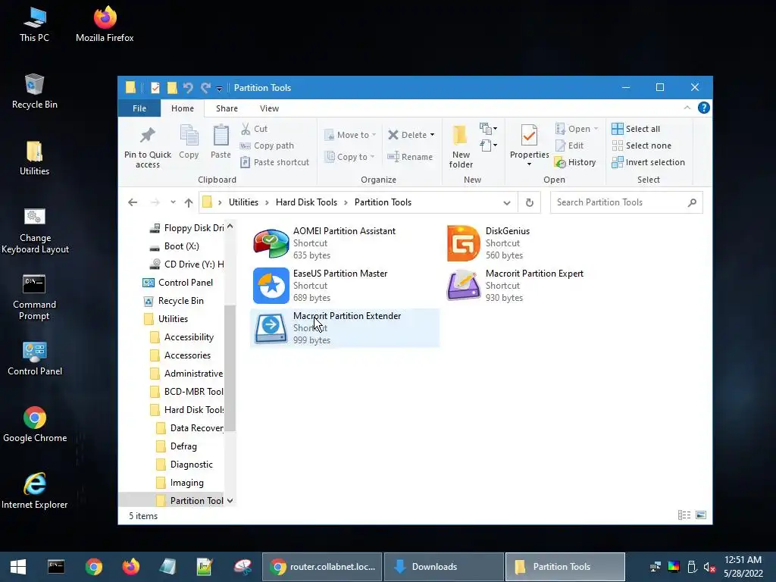Select EaseUS Partition Master icon

271,286
